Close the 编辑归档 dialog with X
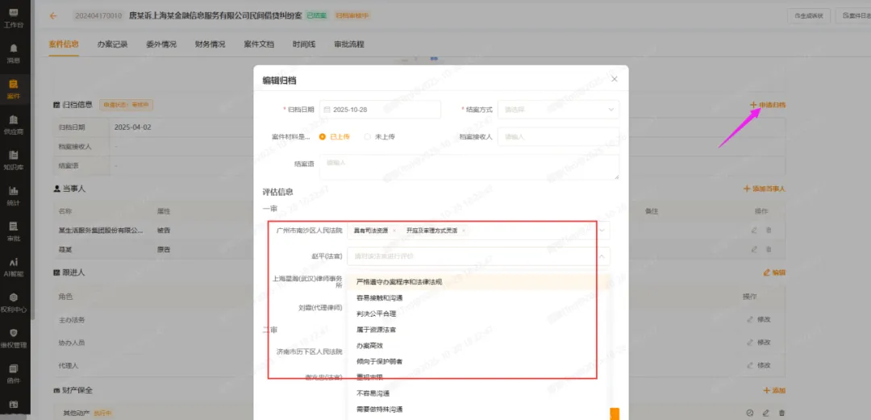 pos(615,80)
